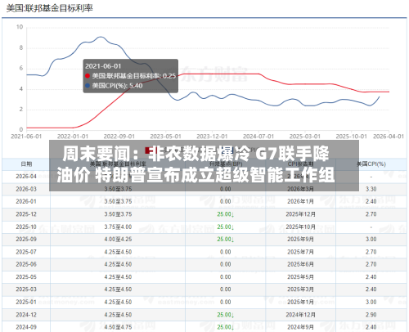
Task: Click 0.00 basis points in 2025-07 row
Action: point(226,252)
